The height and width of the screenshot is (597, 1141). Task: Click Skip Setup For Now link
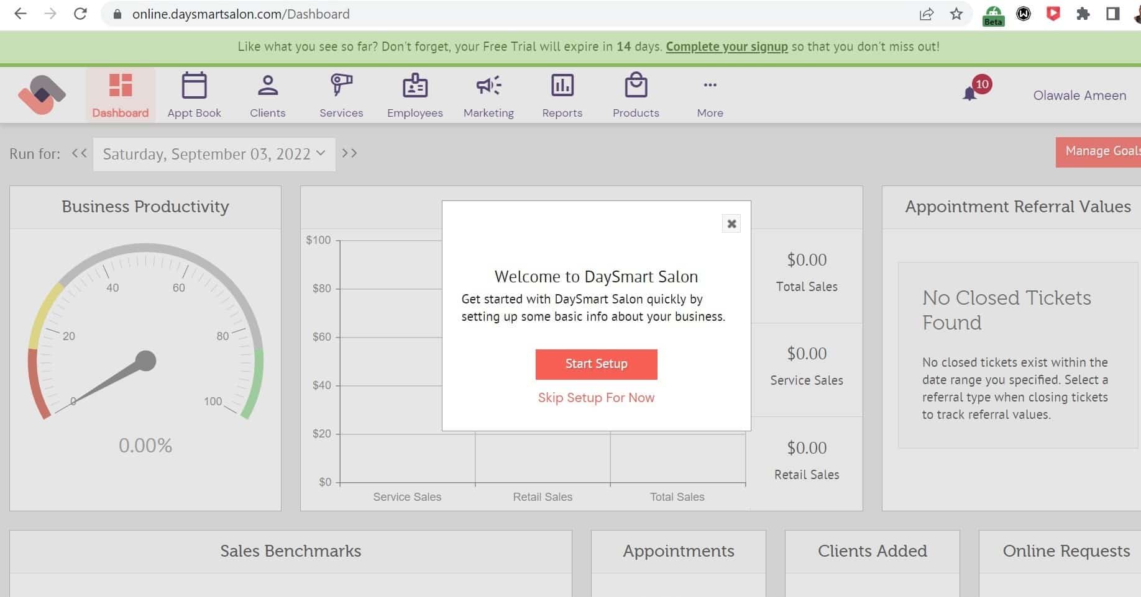pos(596,398)
